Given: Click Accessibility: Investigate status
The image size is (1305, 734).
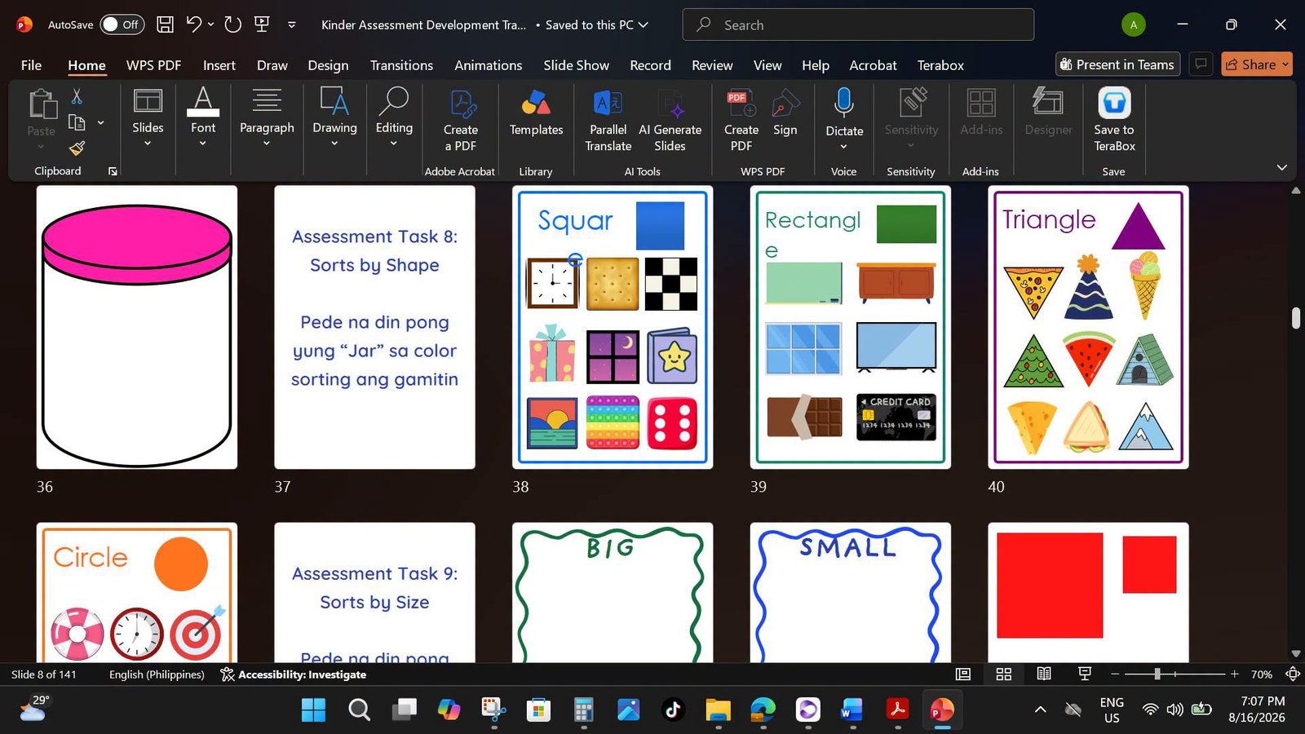Looking at the screenshot, I should [x=293, y=674].
